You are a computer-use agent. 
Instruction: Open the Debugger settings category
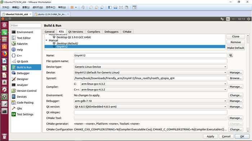pos(26,73)
